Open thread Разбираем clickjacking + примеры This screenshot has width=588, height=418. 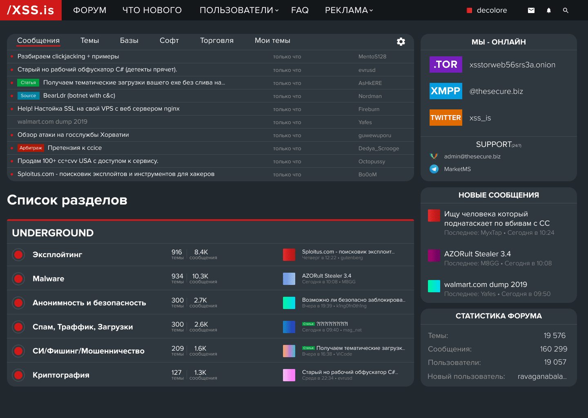(68, 56)
